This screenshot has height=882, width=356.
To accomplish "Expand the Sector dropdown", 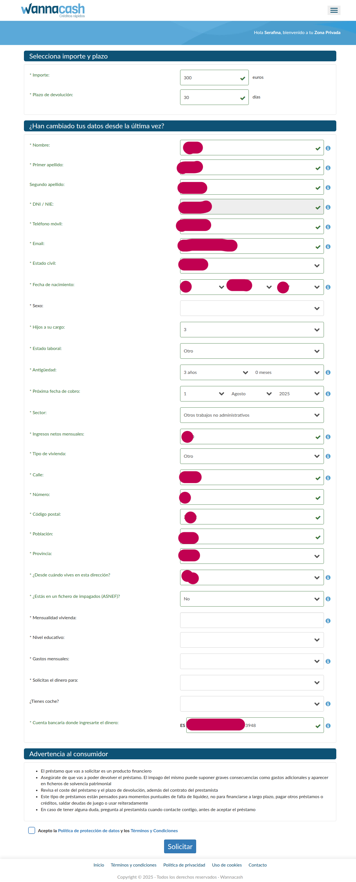I will pos(252,415).
